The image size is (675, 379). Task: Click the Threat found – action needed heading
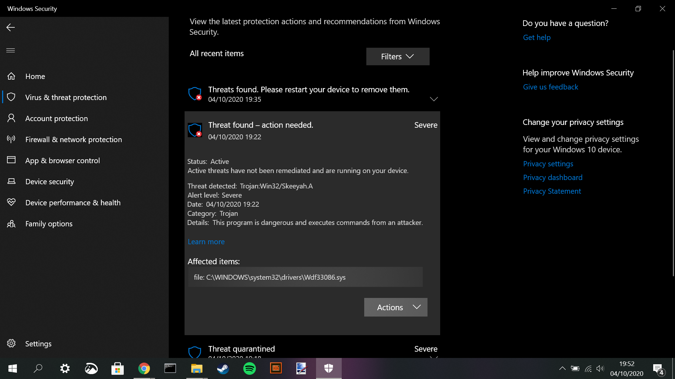[x=261, y=125]
